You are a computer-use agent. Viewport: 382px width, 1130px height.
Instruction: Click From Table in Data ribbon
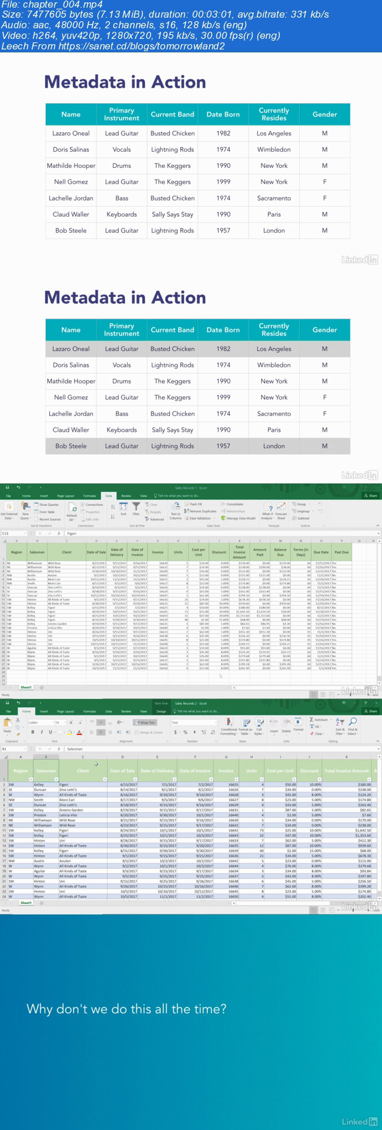(x=45, y=512)
